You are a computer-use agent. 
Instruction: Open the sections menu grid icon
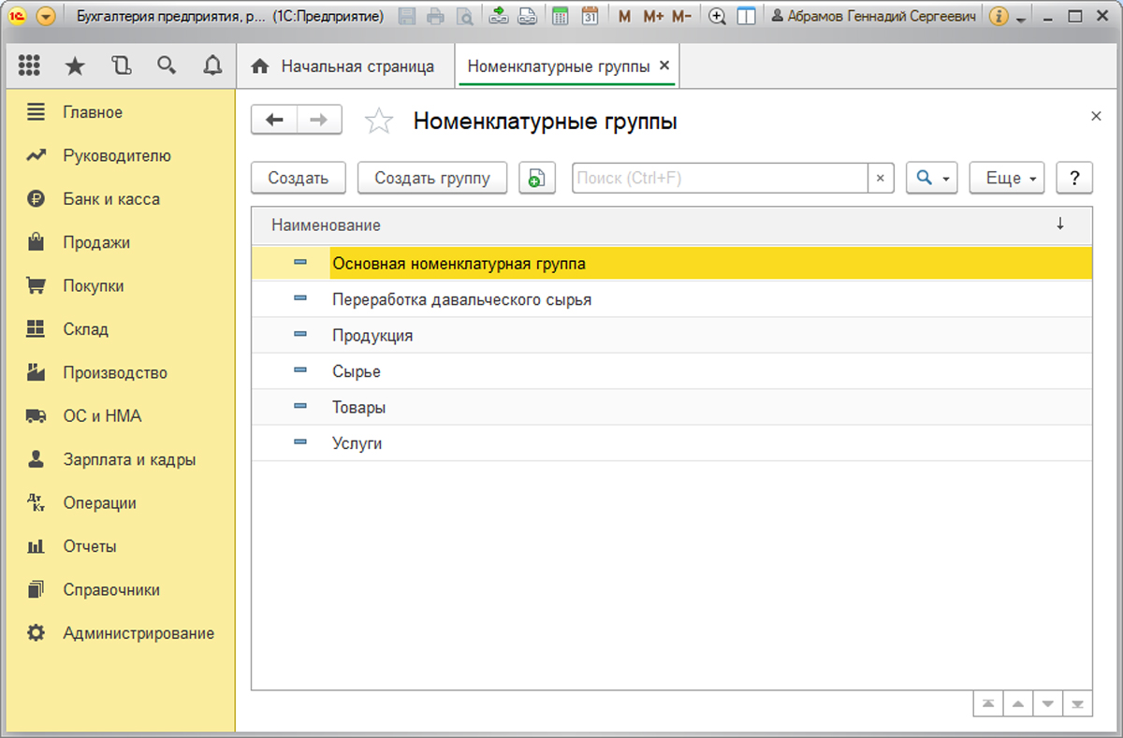tap(29, 65)
